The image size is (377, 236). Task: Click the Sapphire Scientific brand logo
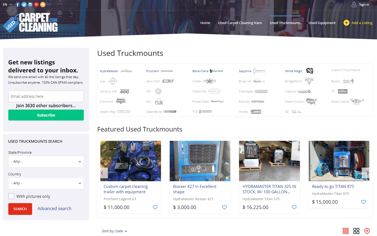pos(259,71)
